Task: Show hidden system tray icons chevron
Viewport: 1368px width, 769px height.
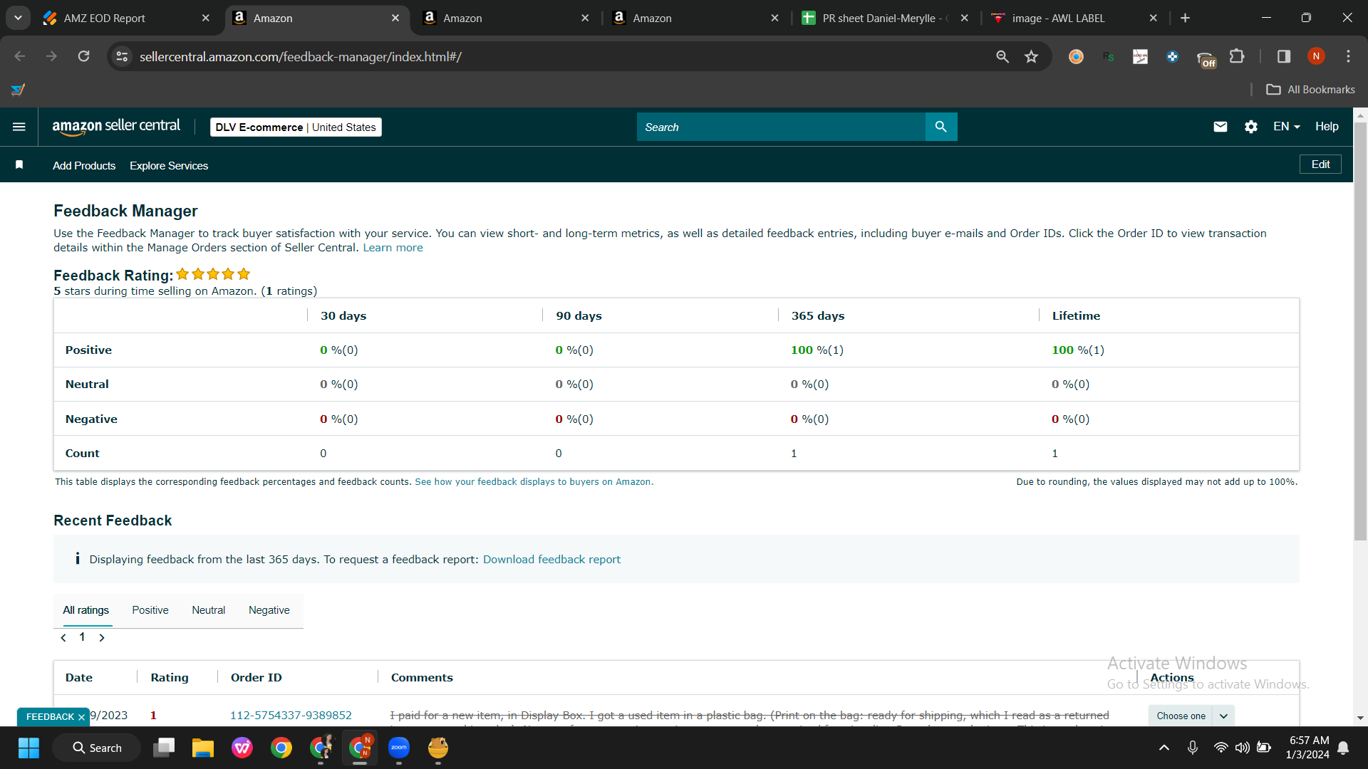Action: (x=1164, y=748)
